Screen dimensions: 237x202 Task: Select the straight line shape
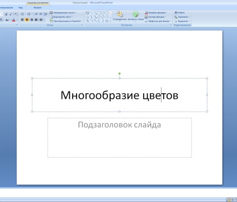tap(91, 13)
